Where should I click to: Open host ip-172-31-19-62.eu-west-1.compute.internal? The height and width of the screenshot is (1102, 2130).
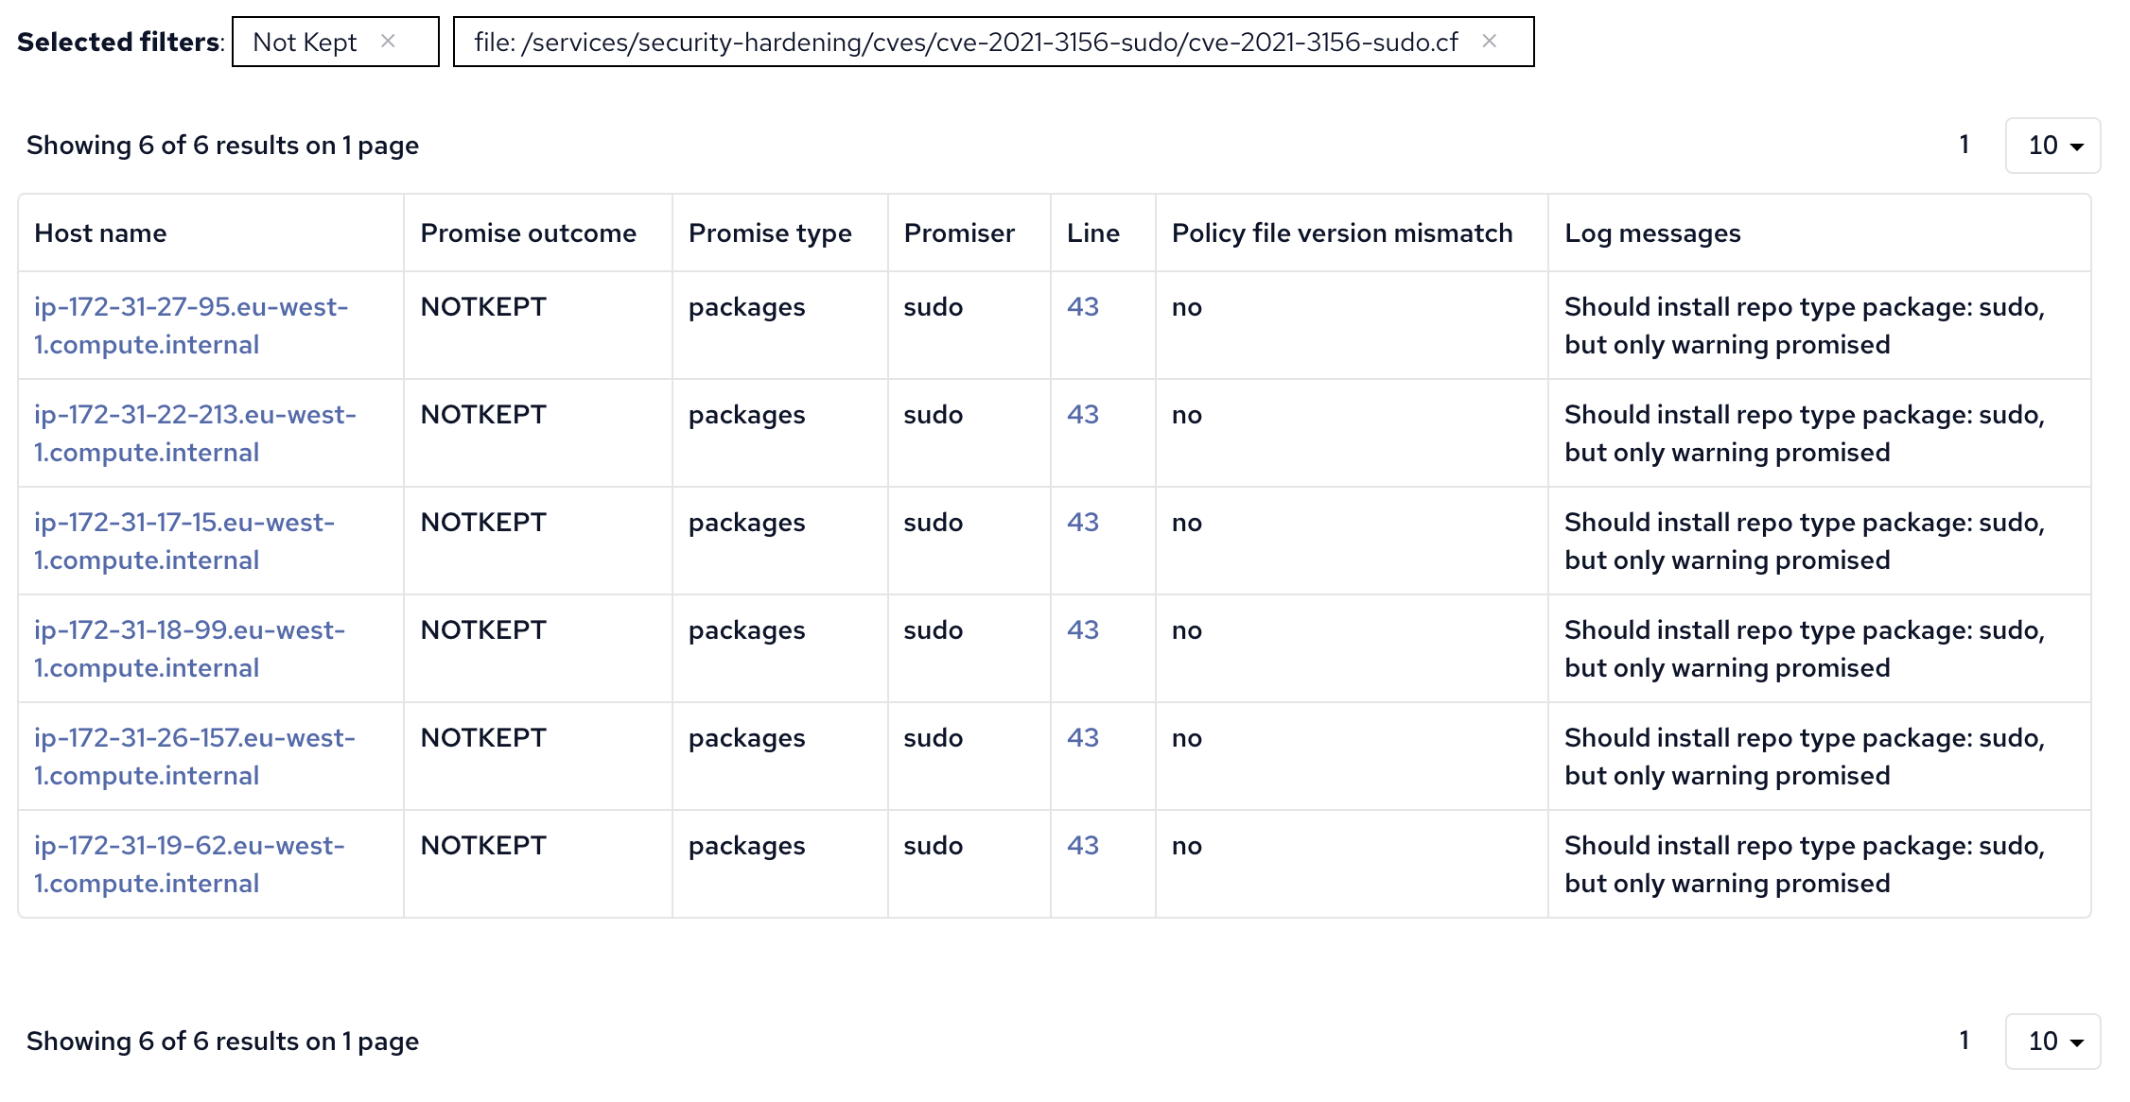[189, 865]
